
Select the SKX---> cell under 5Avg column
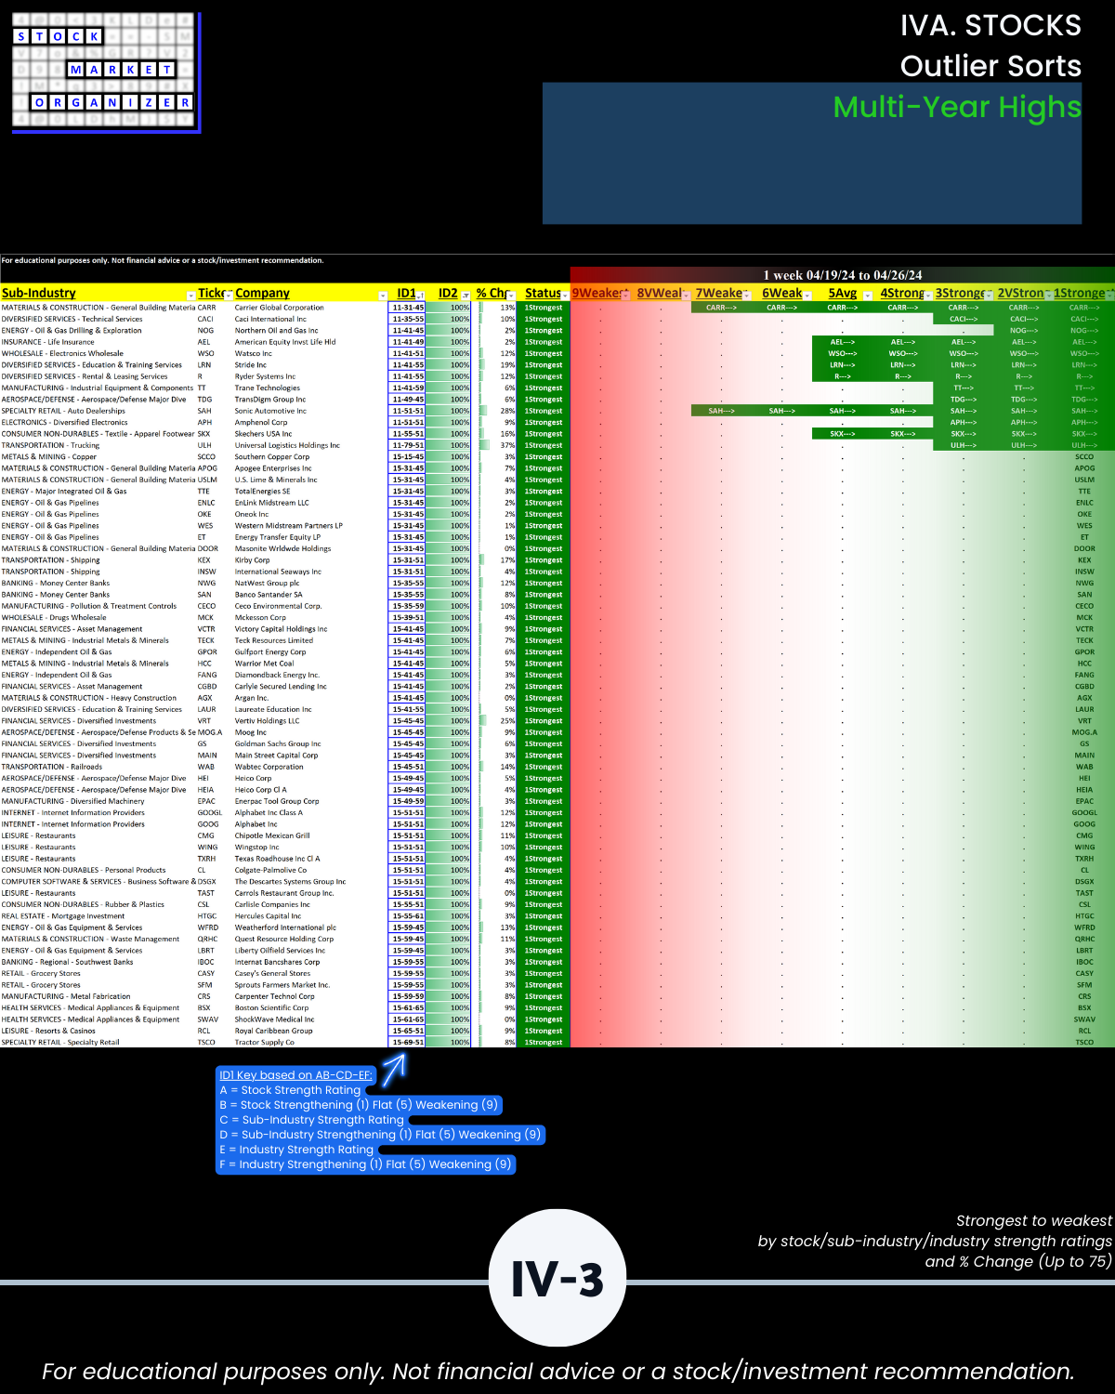coord(843,434)
